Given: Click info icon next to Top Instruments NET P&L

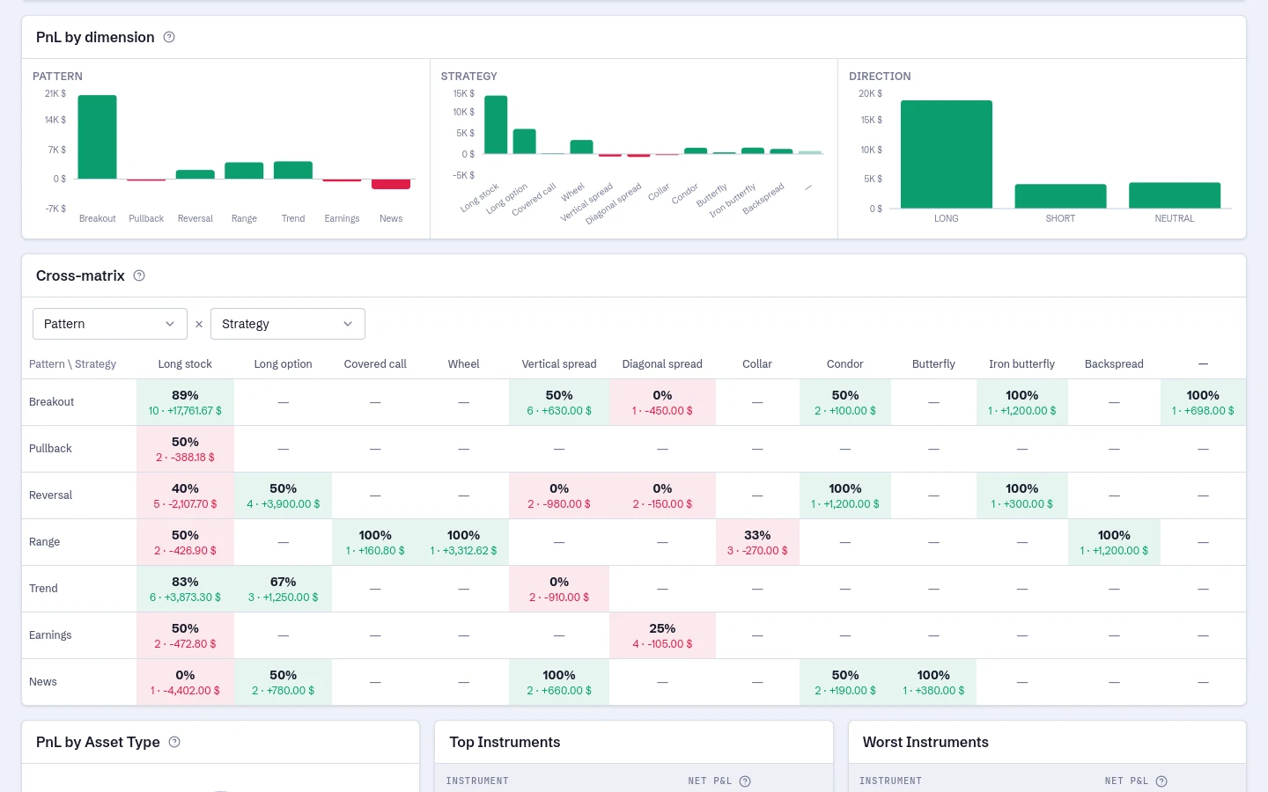Looking at the screenshot, I should pos(745,781).
